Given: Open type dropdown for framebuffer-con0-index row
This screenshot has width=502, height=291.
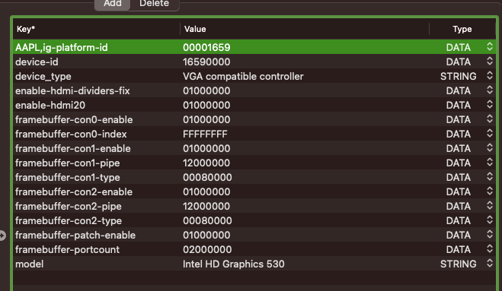Looking at the screenshot, I should click(x=490, y=133).
